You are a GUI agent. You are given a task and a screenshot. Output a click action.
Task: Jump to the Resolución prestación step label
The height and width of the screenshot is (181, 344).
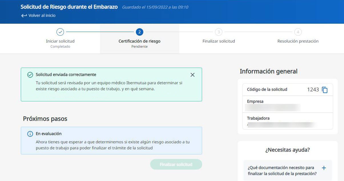(298, 41)
